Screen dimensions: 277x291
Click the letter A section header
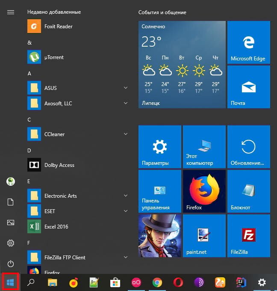pyautogui.click(x=29, y=74)
